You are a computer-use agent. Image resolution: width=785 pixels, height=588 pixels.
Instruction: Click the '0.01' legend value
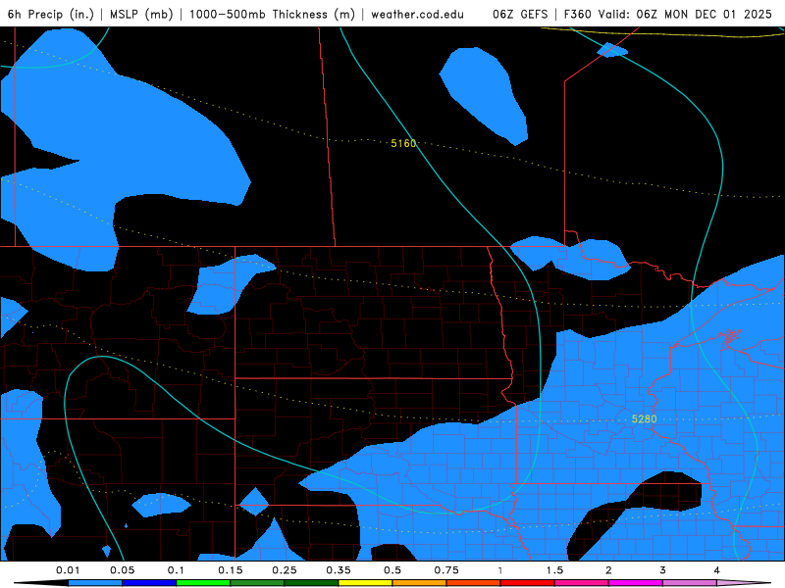click(x=68, y=570)
